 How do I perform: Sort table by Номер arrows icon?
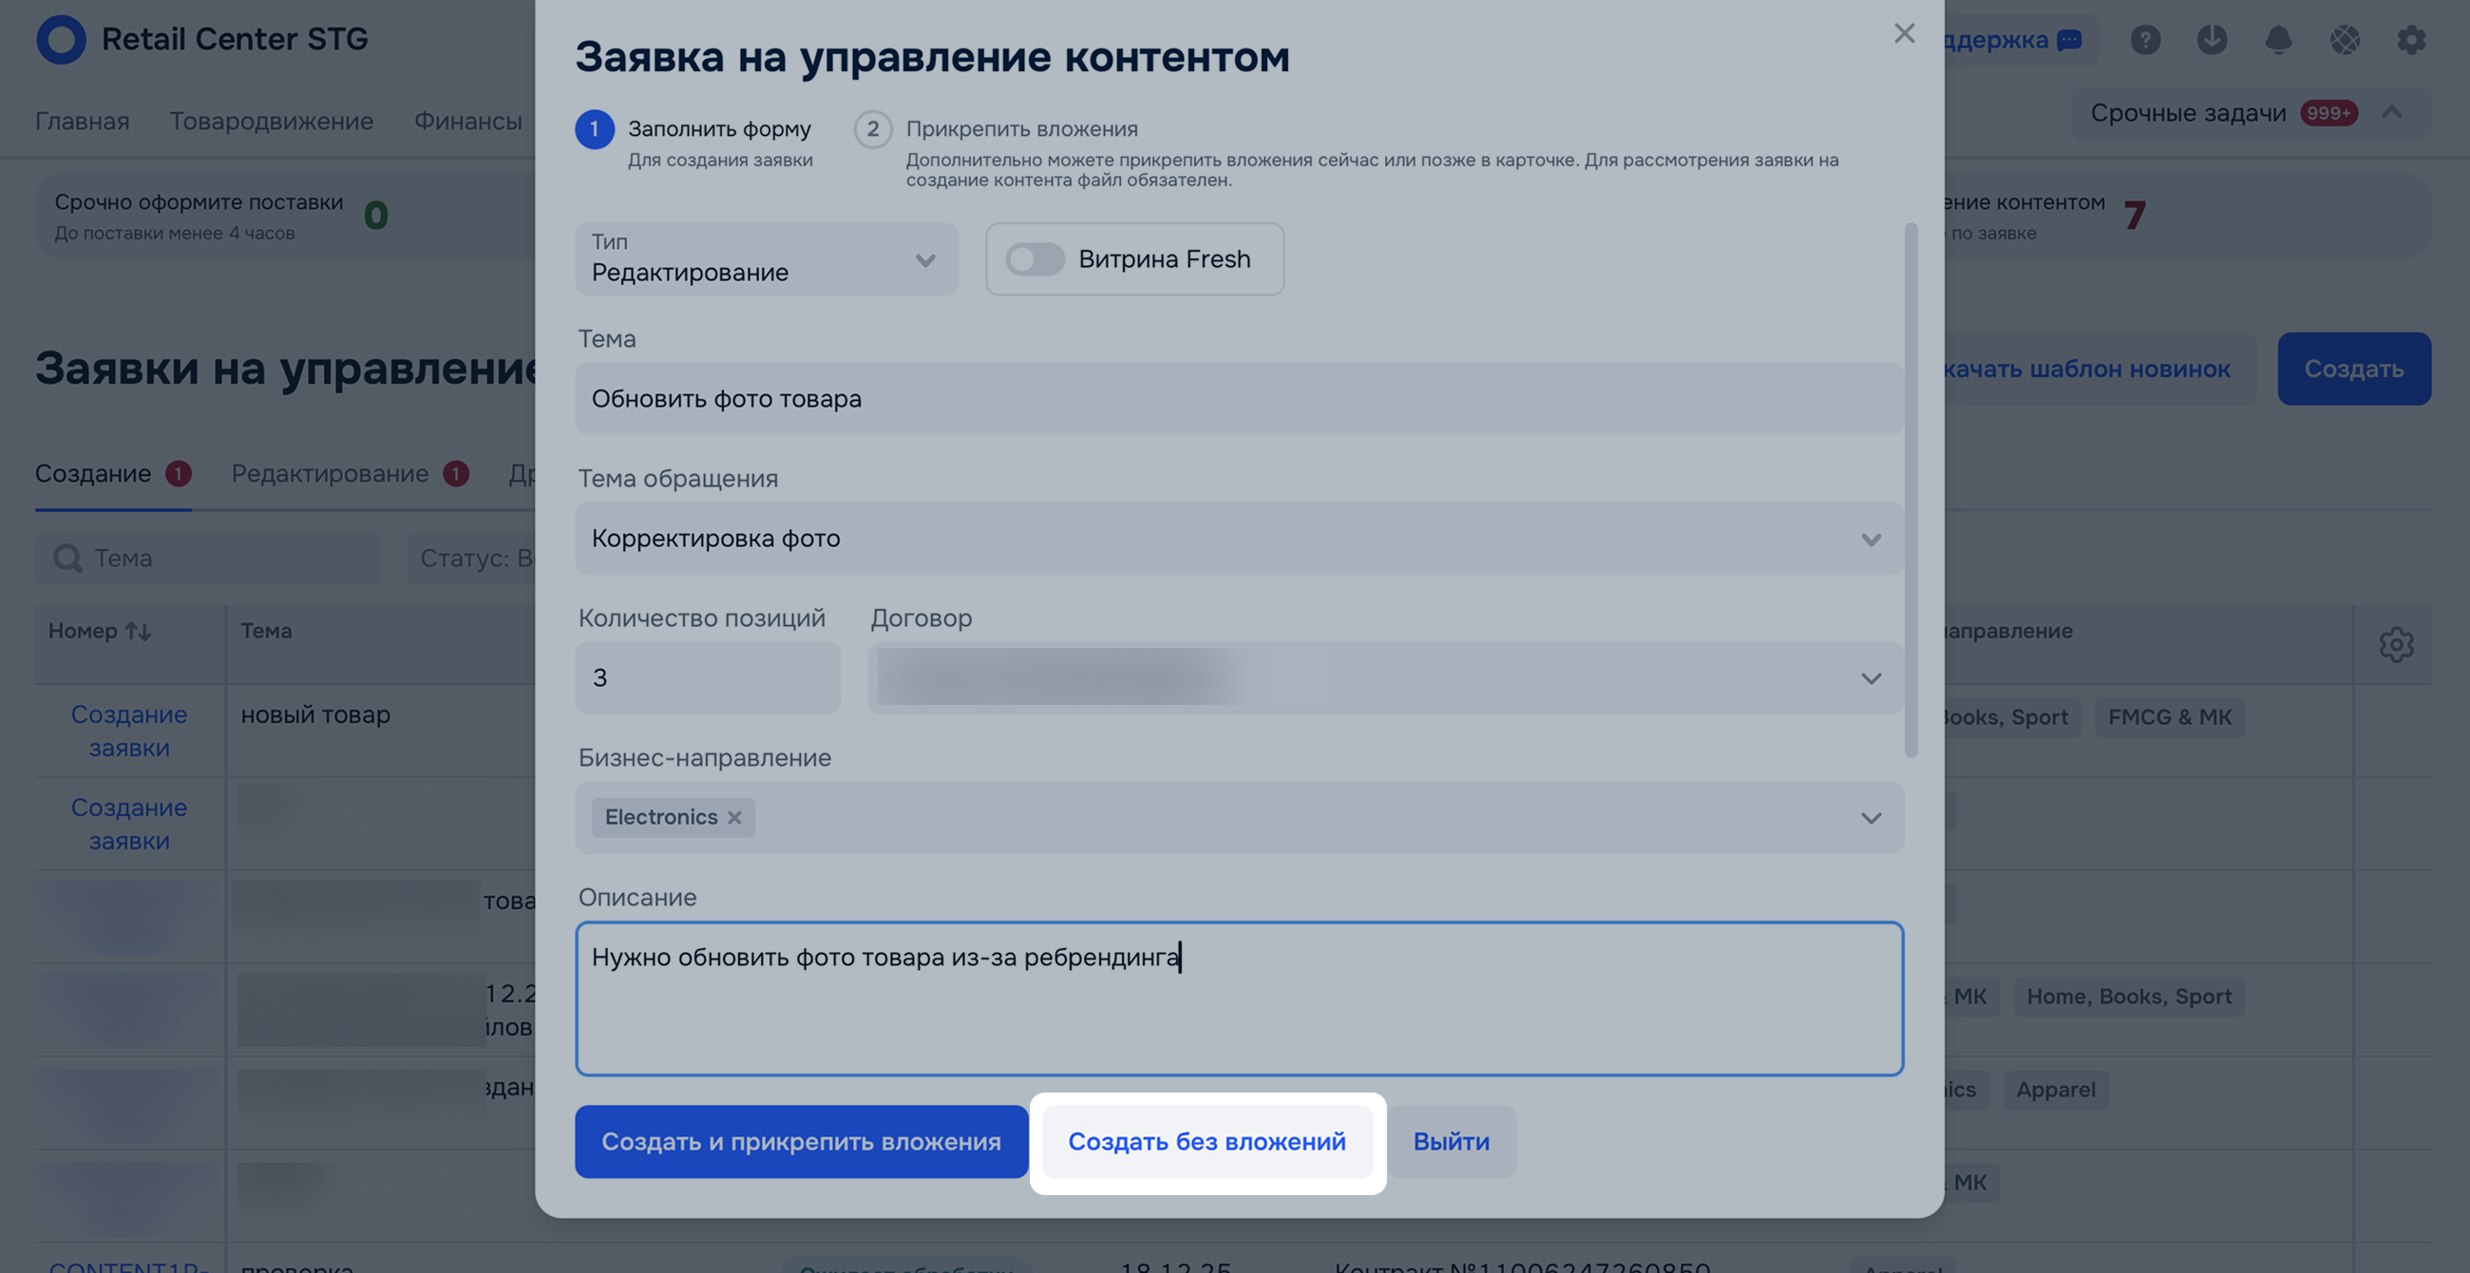pyautogui.click(x=138, y=632)
